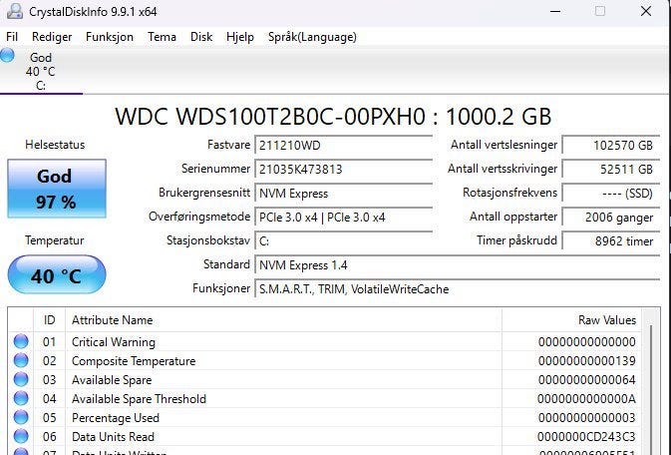671x455 pixels.
Task: Select the Critical Warning attribute row
Action: (x=325, y=342)
